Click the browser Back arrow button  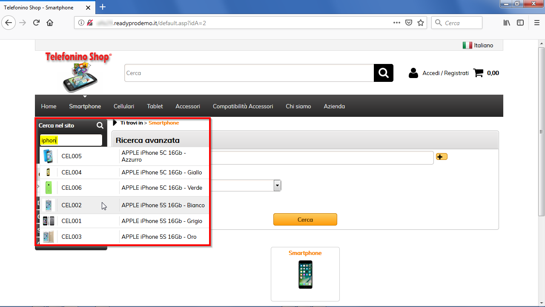(9, 23)
